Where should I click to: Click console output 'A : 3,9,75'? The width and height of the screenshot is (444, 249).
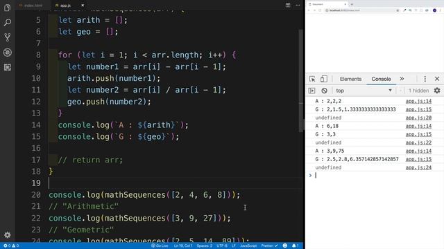330,151
